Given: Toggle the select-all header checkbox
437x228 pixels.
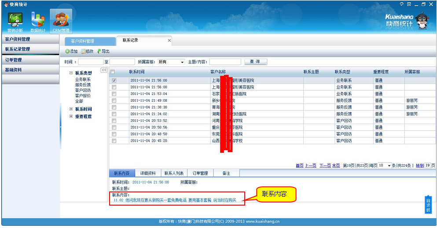Looking at the screenshot, I should (x=113, y=72).
